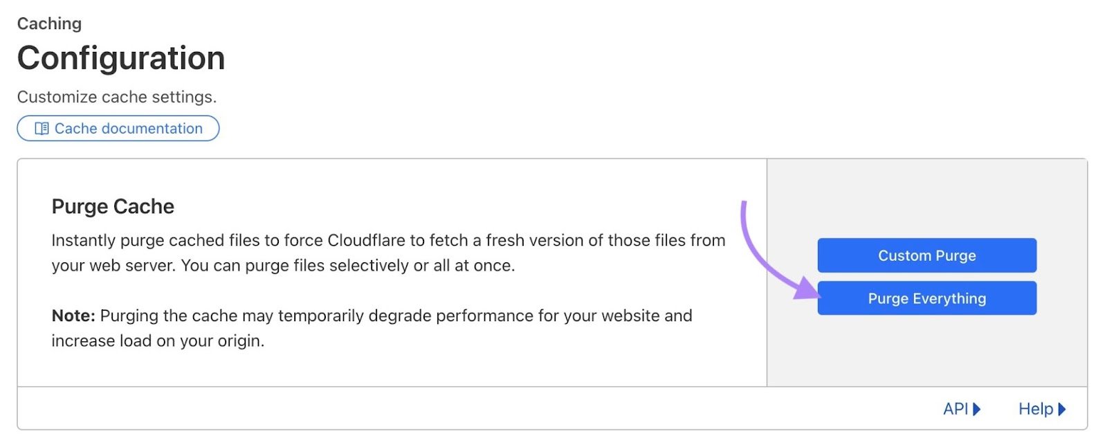Open the Help link at bottom right
The width and height of the screenshot is (1107, 445).
click(x=1036, y=408)
